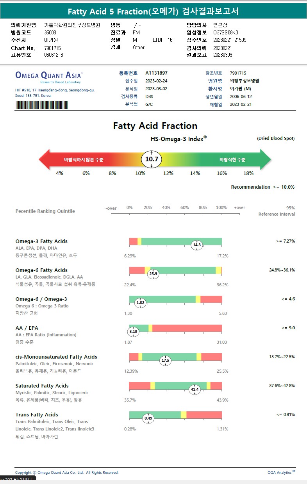Image resolution: width=307 pixels, height=484 pixels.
Task: Click the OQA Analytics footer text
Action: [281, 472]
